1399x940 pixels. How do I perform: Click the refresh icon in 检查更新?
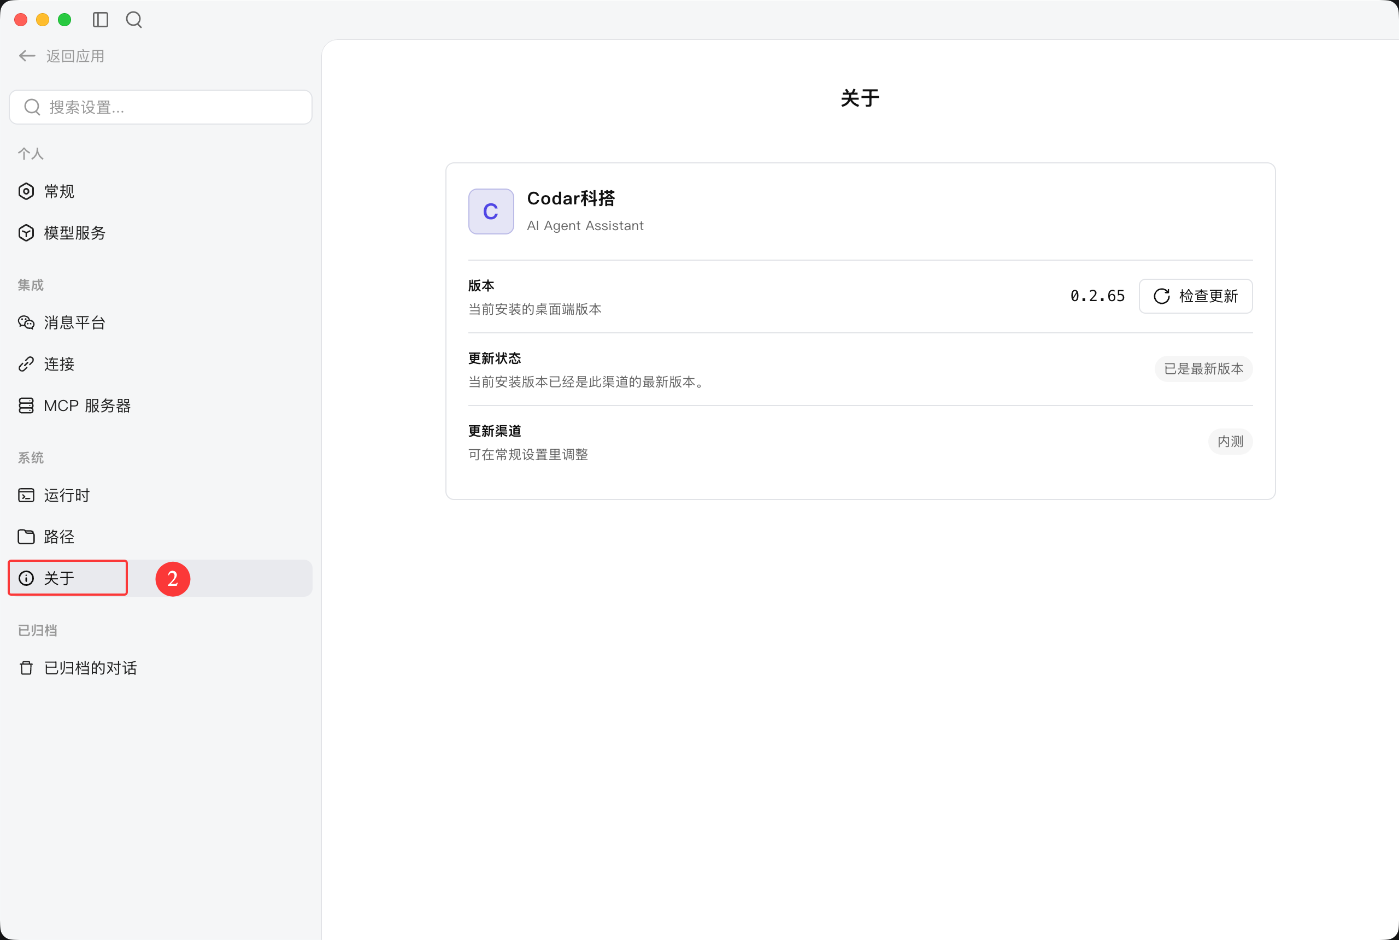point(1162,296)
